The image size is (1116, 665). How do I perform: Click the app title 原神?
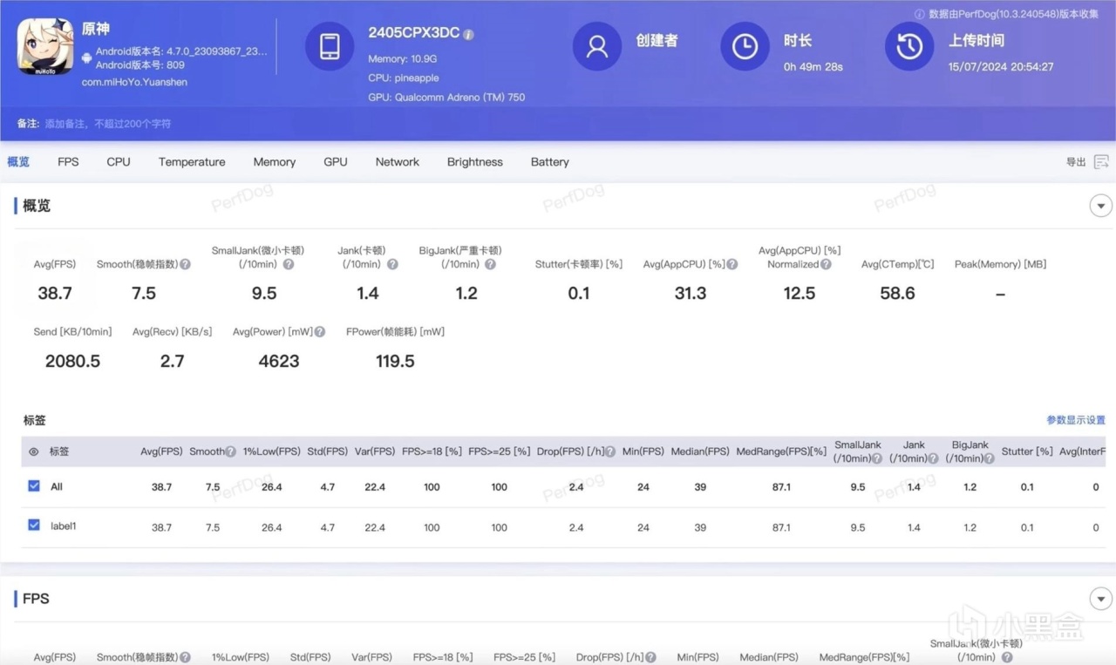point(96,30)
